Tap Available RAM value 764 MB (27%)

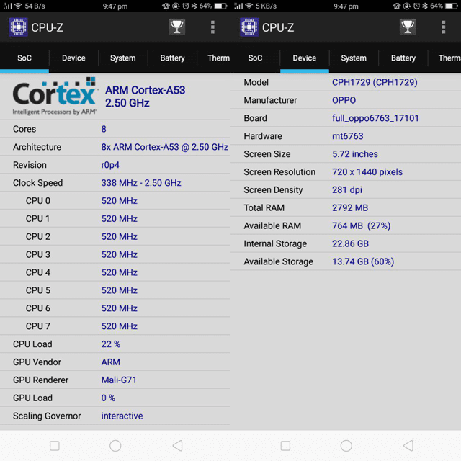[x=362, y=225]
